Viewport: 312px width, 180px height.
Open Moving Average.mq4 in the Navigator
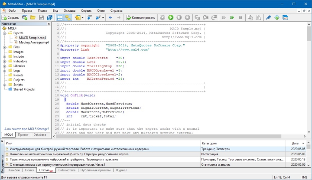[35, 42]
